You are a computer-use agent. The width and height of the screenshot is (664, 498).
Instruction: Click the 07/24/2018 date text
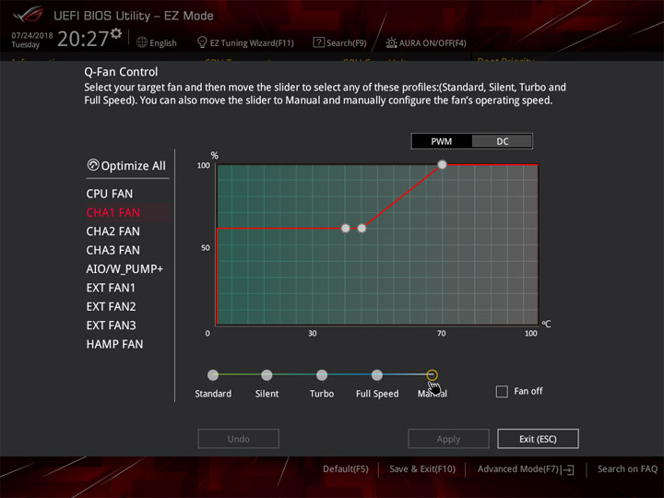coord(32,36)
